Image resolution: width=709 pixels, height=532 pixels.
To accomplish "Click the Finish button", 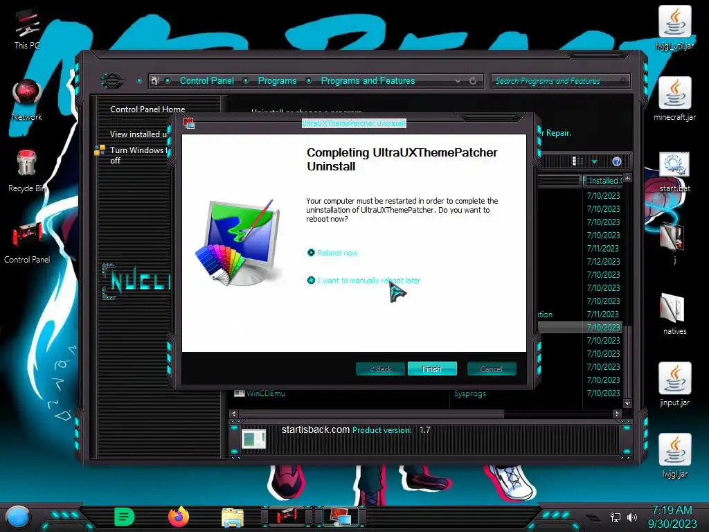I will click(432, 369).
